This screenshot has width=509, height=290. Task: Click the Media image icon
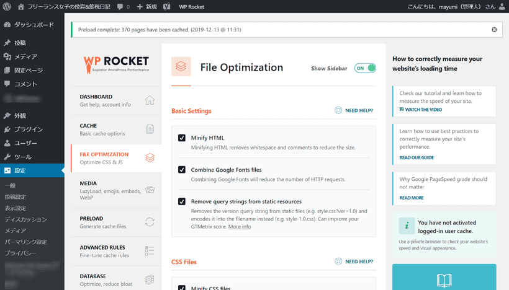(x=150, y=190)
